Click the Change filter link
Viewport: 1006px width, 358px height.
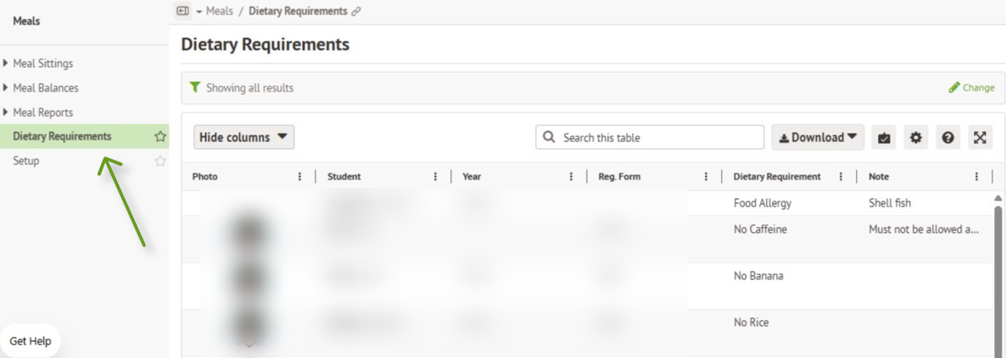point(971,88)
